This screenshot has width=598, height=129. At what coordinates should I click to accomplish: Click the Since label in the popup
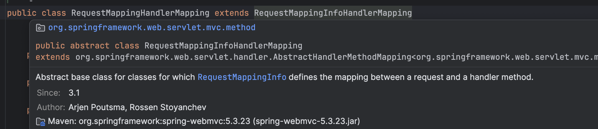(48, 93)
